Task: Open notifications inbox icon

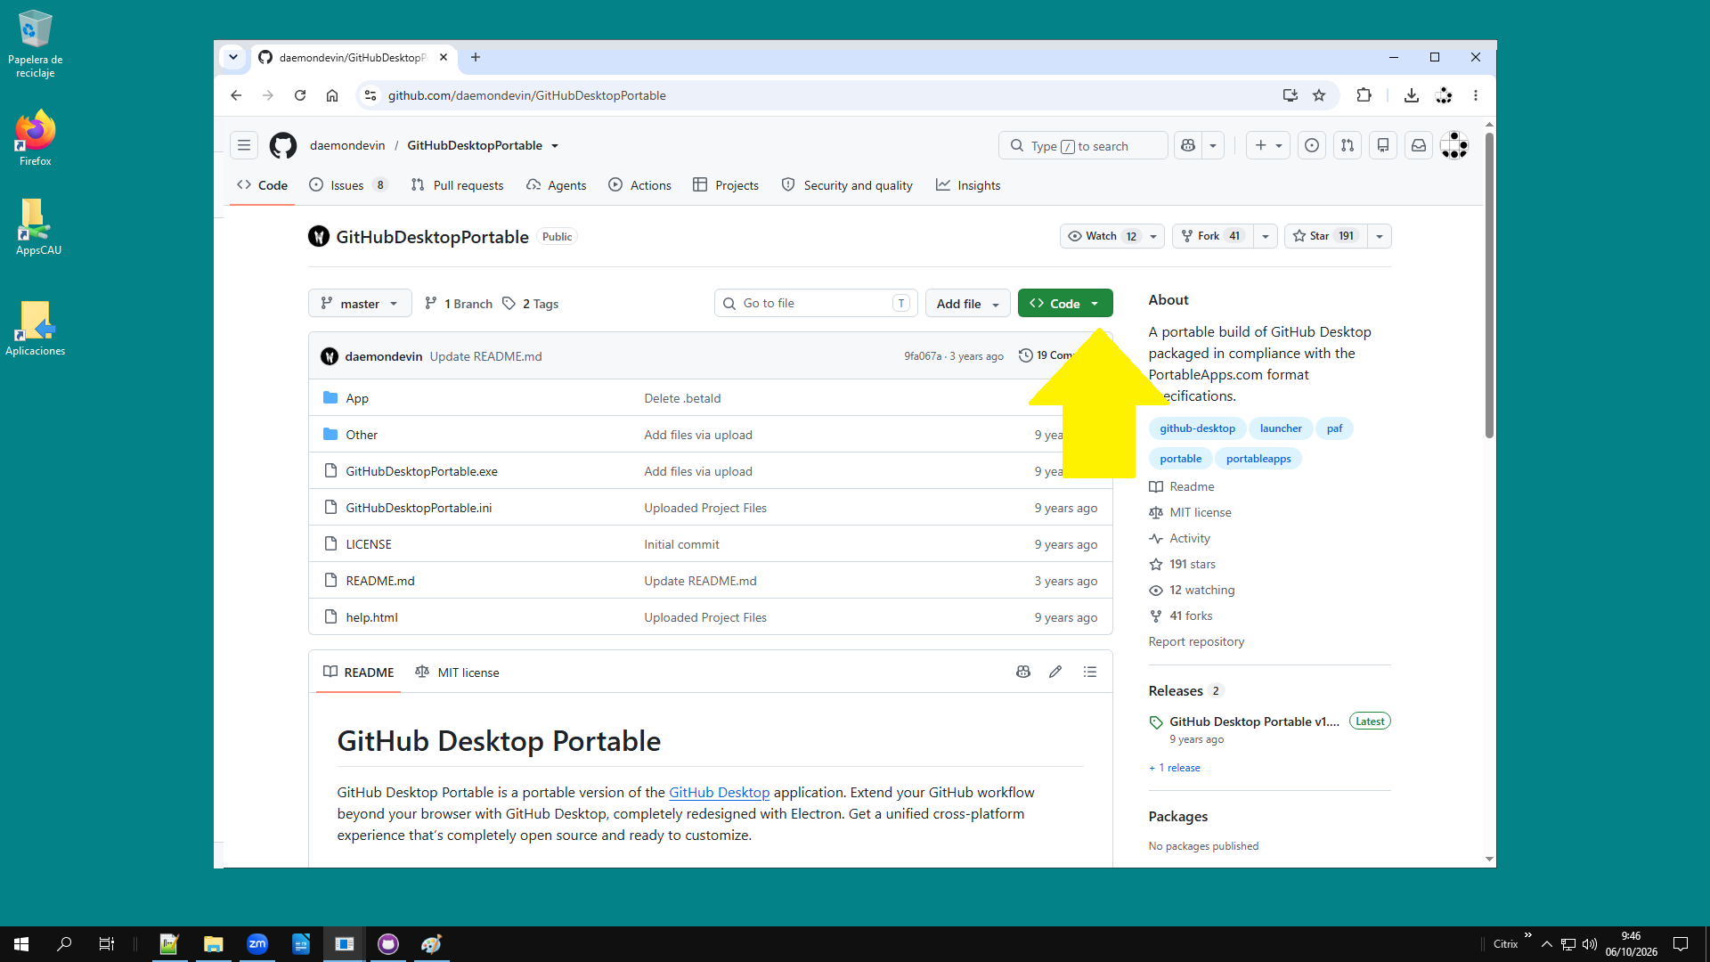Action: click(1419, 145)
